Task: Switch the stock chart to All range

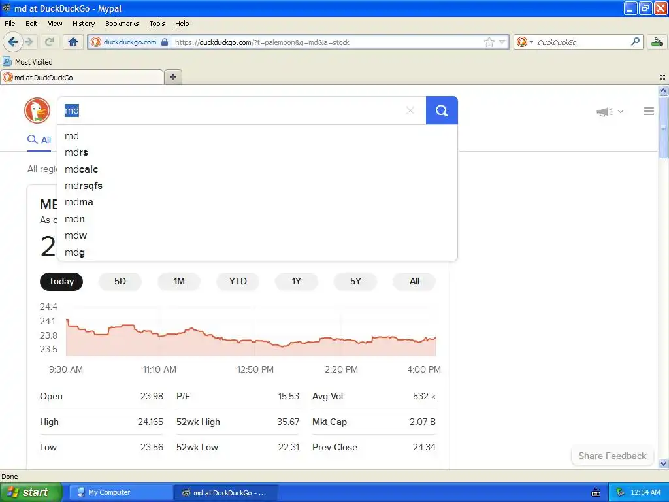Action: coord(414,281)
